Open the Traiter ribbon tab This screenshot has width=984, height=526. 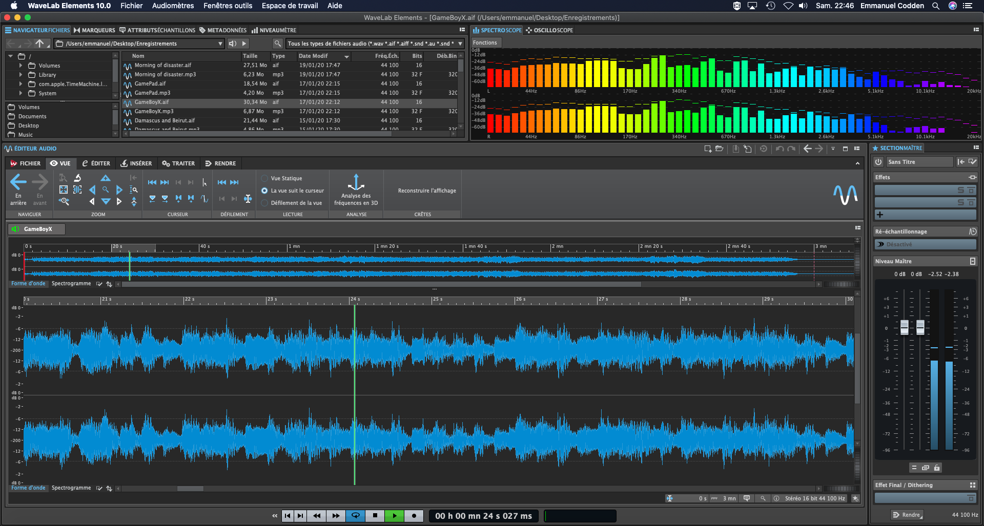pos(178,163)
